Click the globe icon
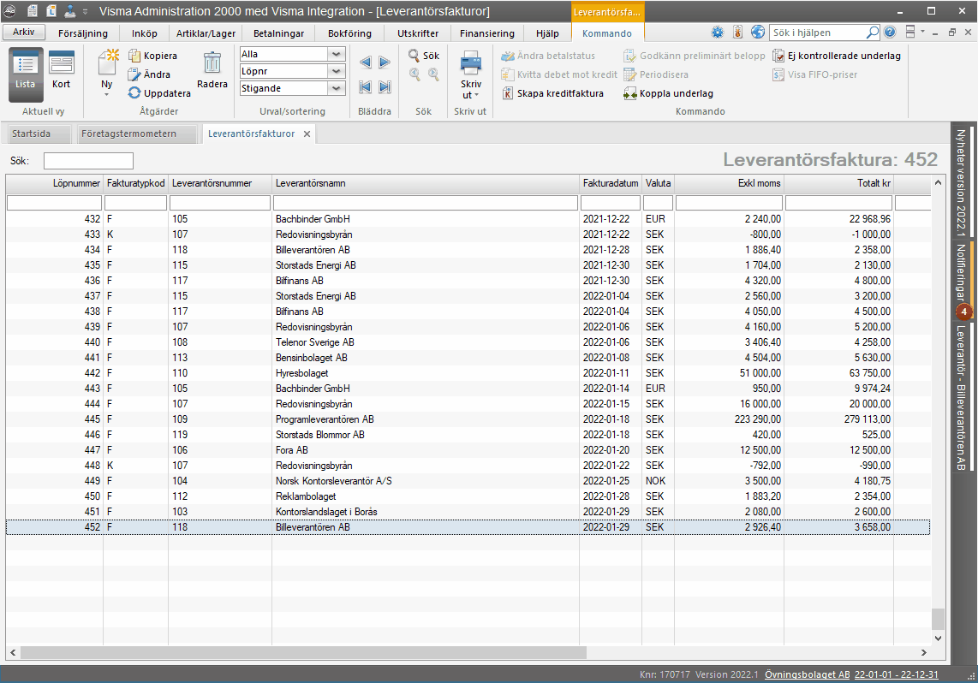The width and height of the screenshot is (978, 683). pos(758,33)
